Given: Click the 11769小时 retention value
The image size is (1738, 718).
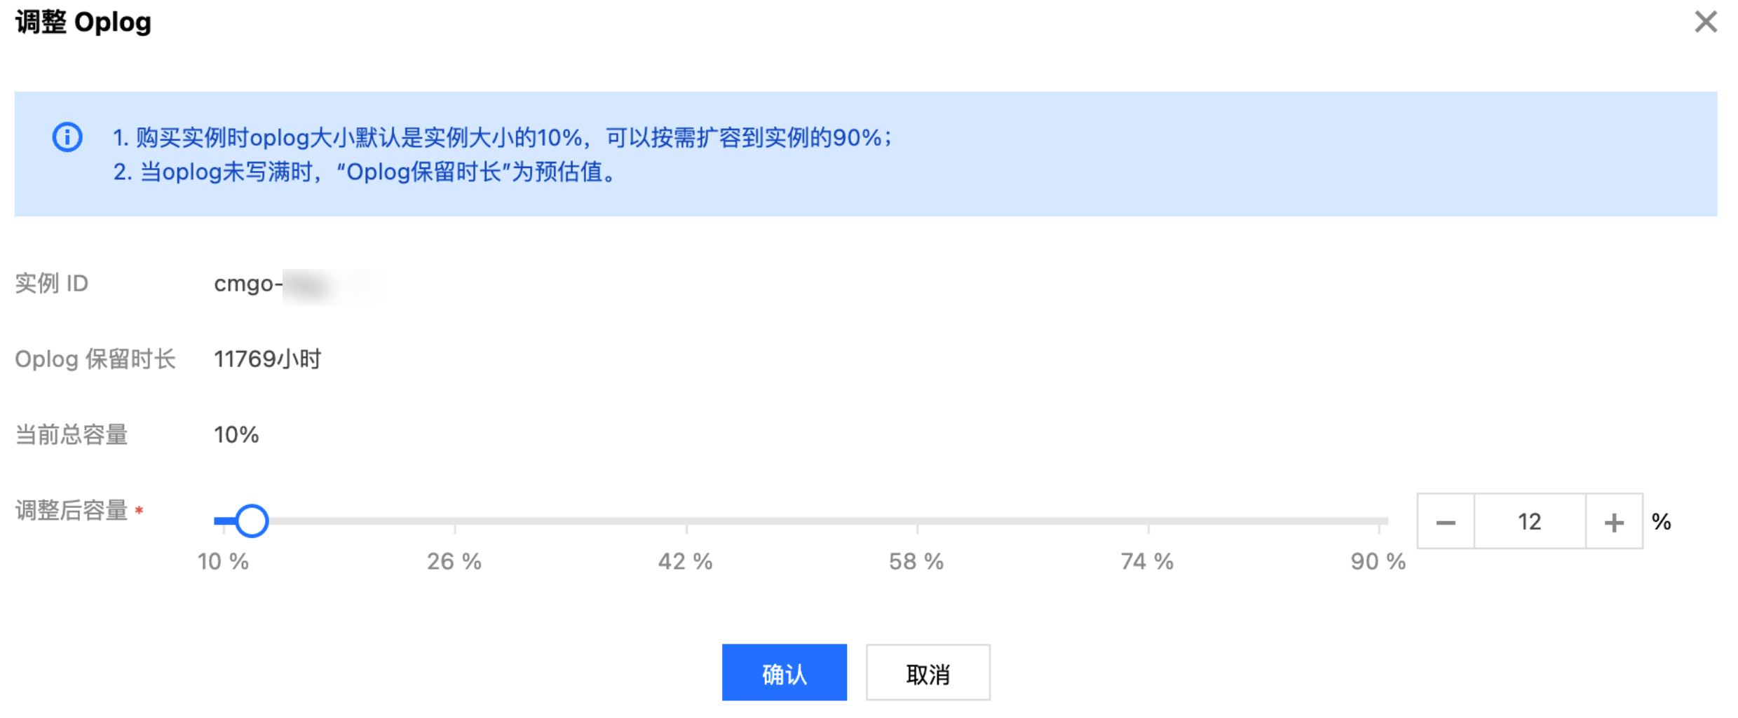Looking at the screenshot, I should tap(267, 359).
